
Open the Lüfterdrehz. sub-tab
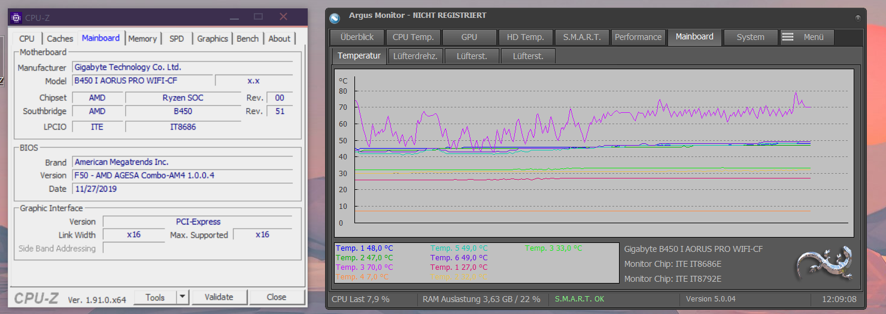point(415,56)
